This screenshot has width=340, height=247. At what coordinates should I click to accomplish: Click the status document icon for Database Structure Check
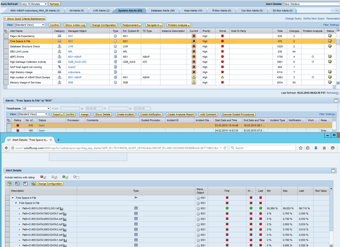pyautogui.click(x=330, y=46)
